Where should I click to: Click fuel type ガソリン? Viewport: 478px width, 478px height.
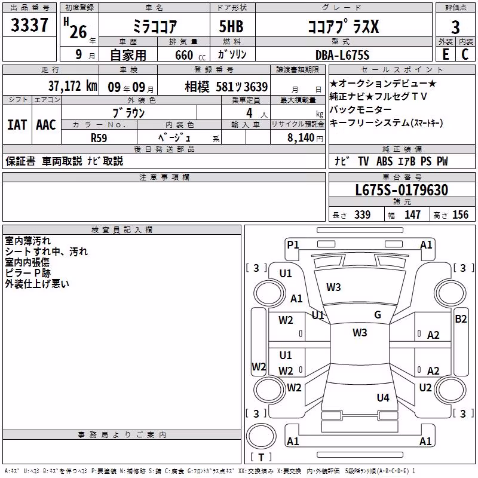coord(232,54)
